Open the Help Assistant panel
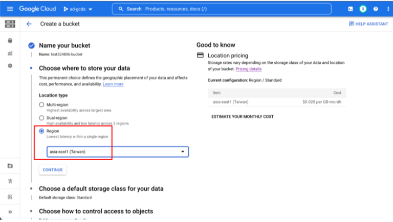 (x=368, y=24)
